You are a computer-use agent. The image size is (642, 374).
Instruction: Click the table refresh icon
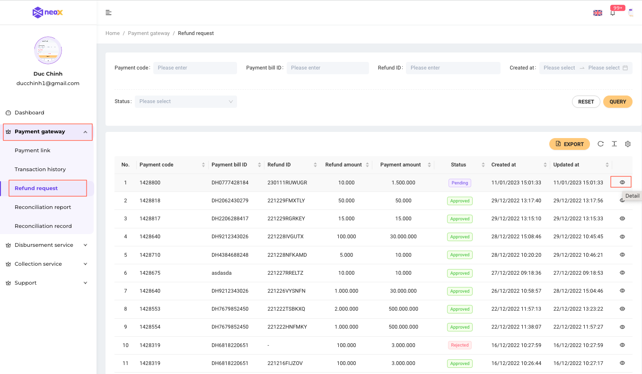(x=600, y=144)
